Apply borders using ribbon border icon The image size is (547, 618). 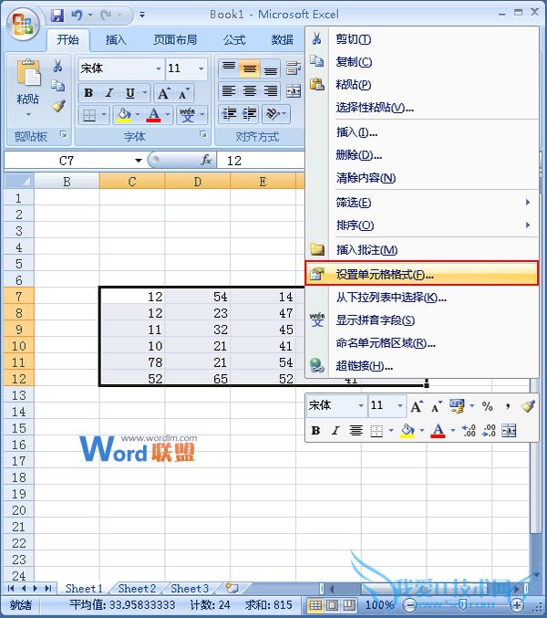coord(89,115)
